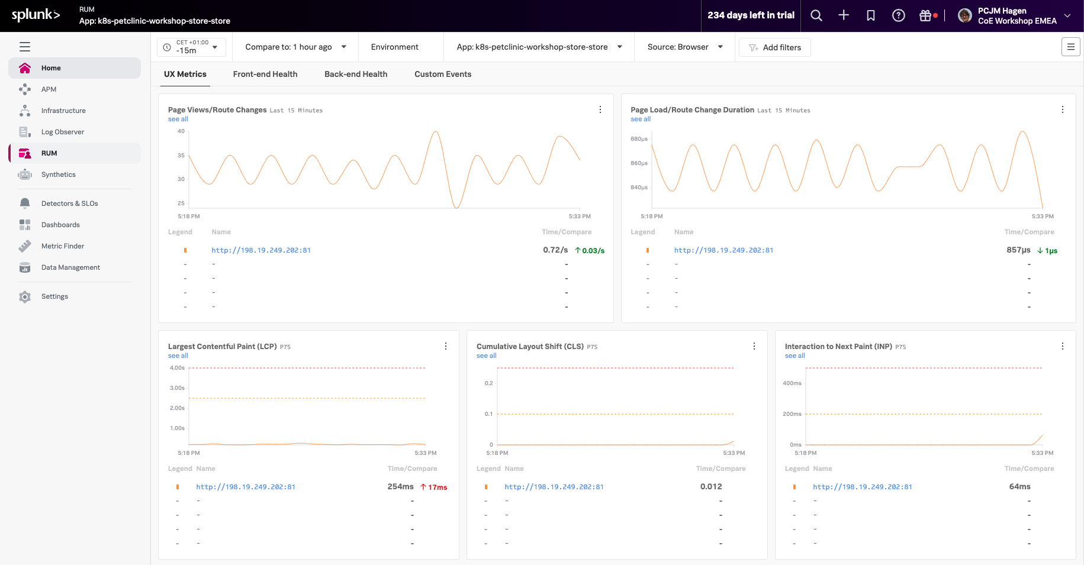Open Compare to 1 hour ago dropdown
1084x565 pixels.
point(295,47)
